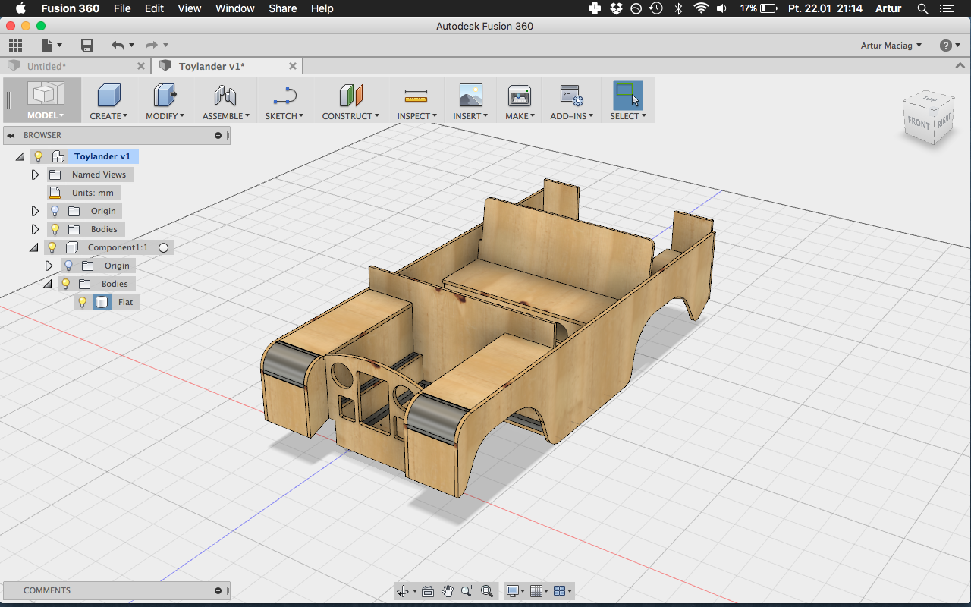Open the Help question mark menu

944,45
